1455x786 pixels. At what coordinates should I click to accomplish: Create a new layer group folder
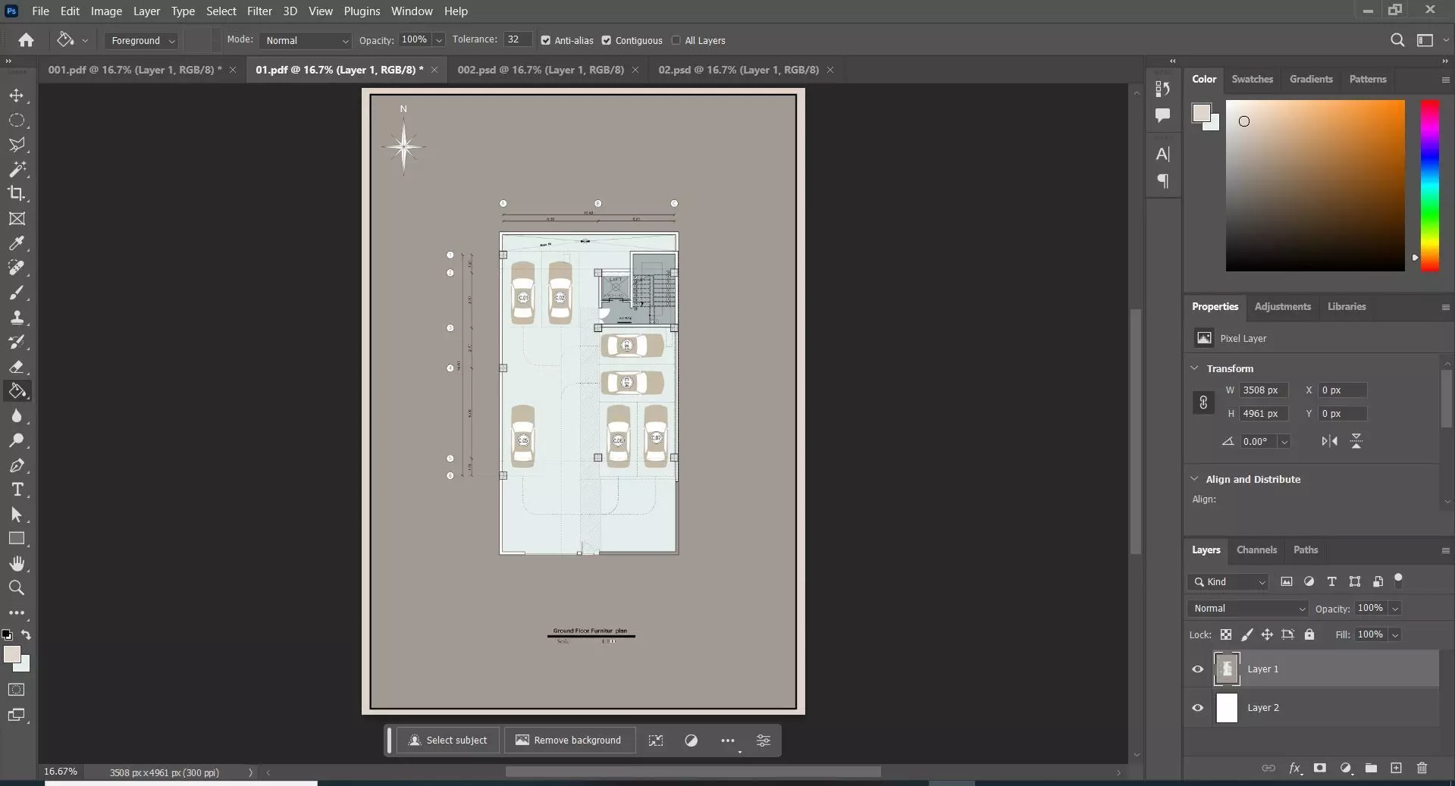coord(1371,768)
